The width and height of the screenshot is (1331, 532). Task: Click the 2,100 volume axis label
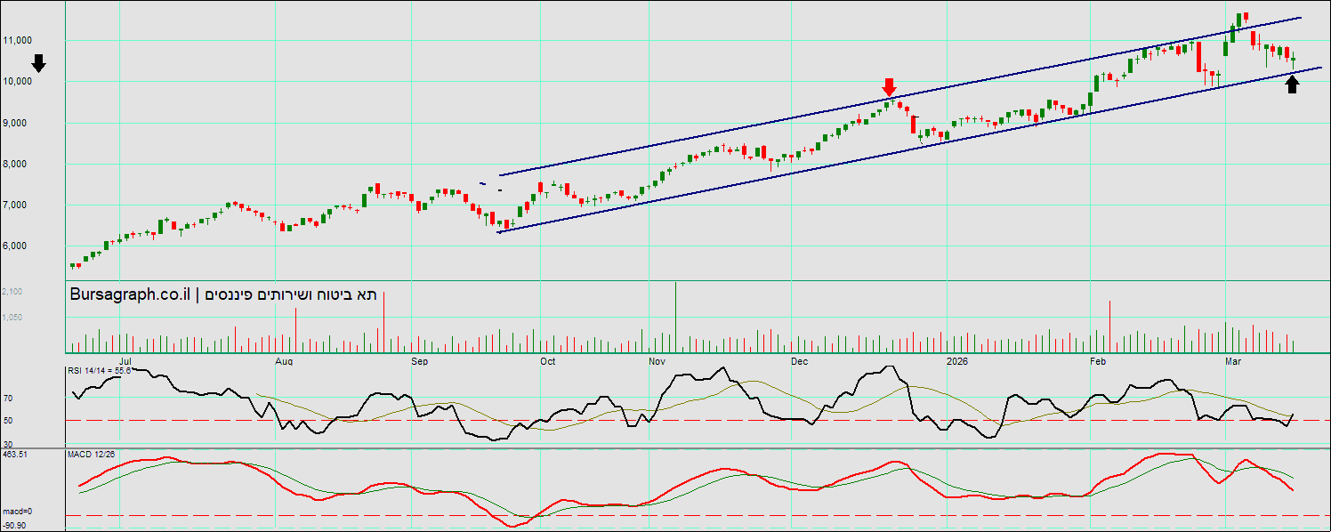[x=12, y=292]
